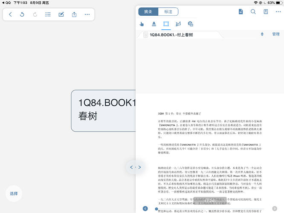
Task: Switch to the 标注 tab
Action: coord(168,12)
